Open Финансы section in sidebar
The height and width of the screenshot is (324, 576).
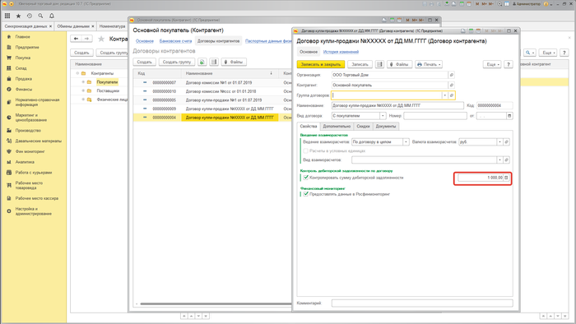point(24,89)
